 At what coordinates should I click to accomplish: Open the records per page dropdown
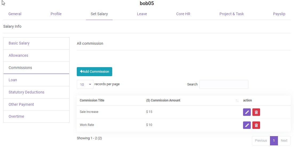pos(85,84)
